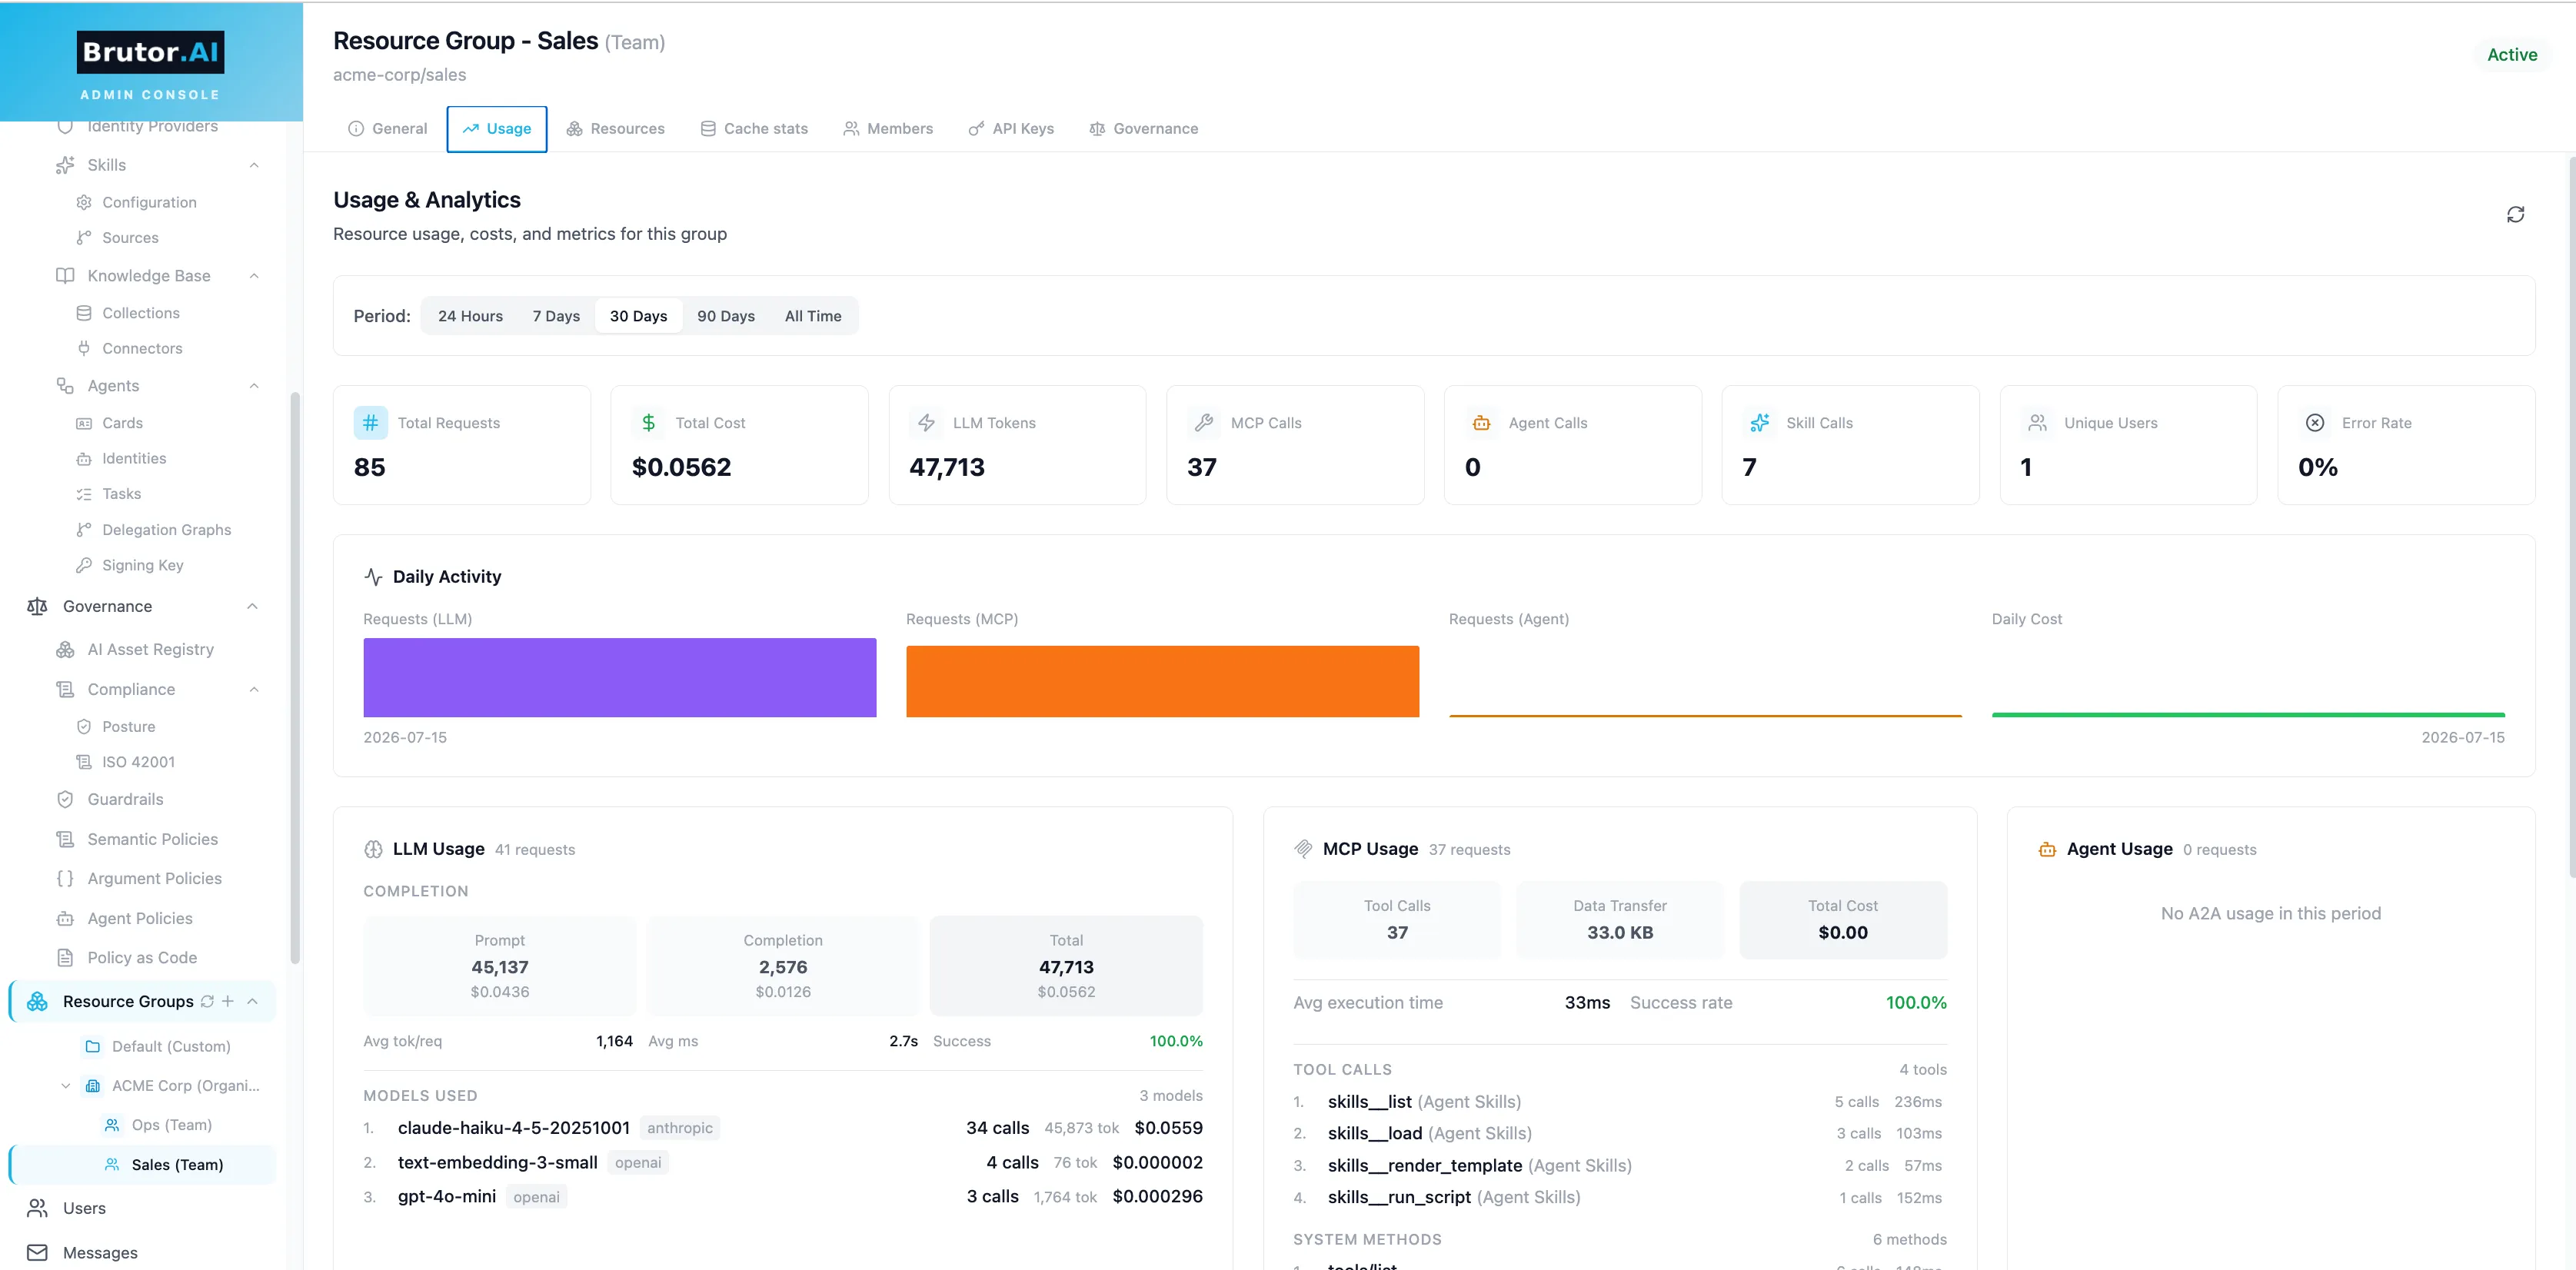Viewport: 2576px width, 1270px height.
Task: Click the Brutor.AI logo
Action: (x=150, y=52)
